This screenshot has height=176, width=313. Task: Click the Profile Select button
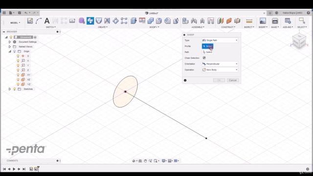point(207,46)
